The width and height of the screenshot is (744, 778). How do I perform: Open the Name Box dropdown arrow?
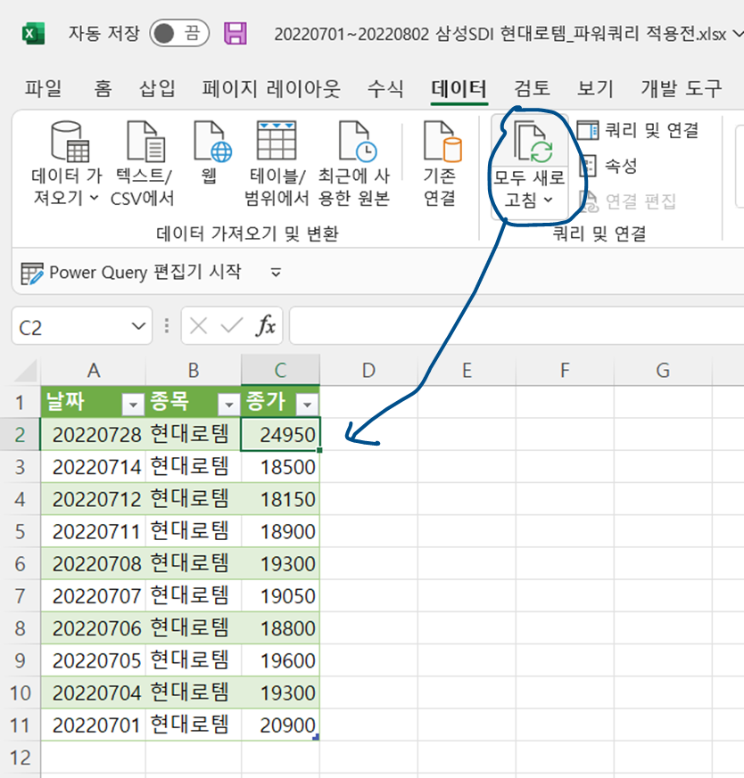pos(138,326)
